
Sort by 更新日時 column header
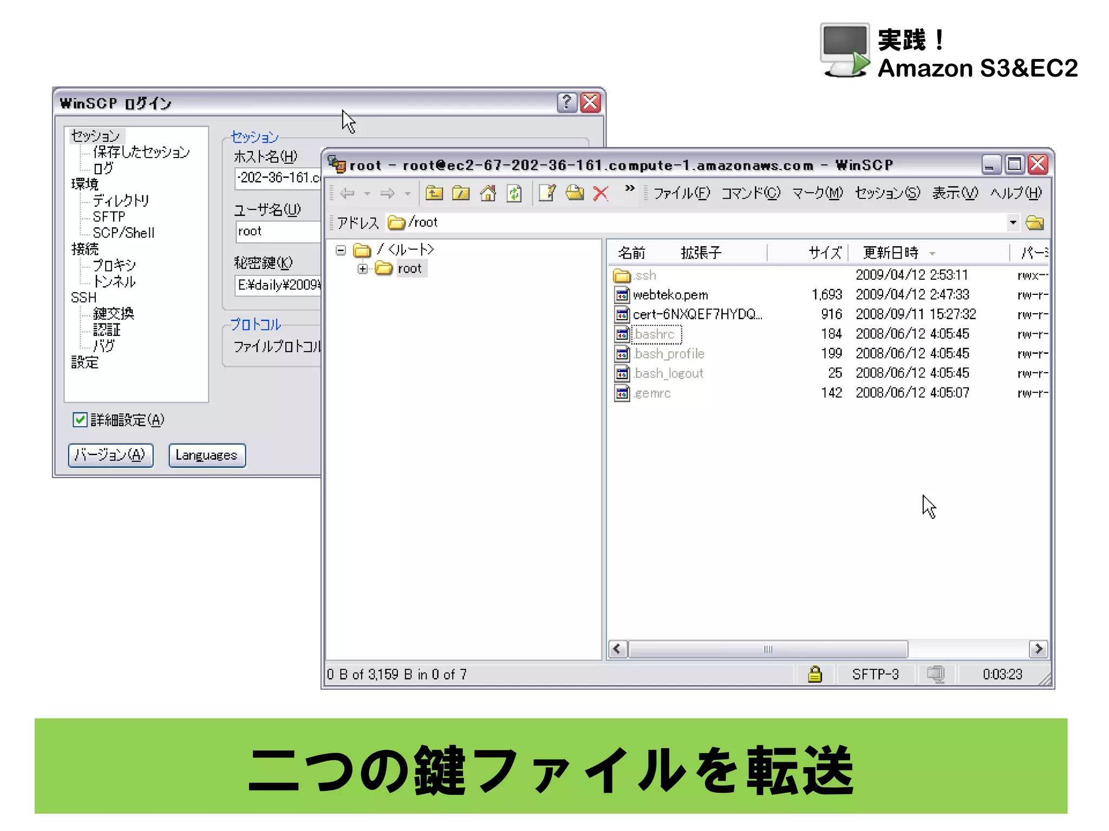click(891, 253)
